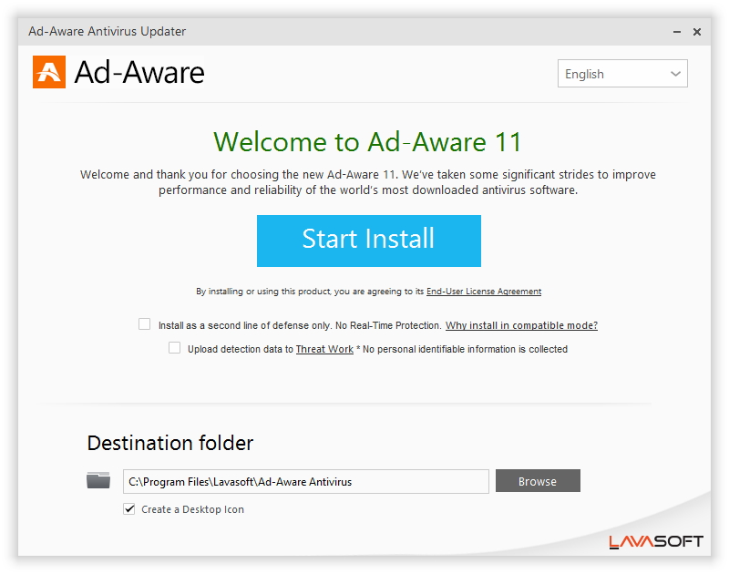Image resolution: width=729 pixels, height=574 pixels.
Task: Click the 'No personal identifiable information is collected' note
Action: 465,349
